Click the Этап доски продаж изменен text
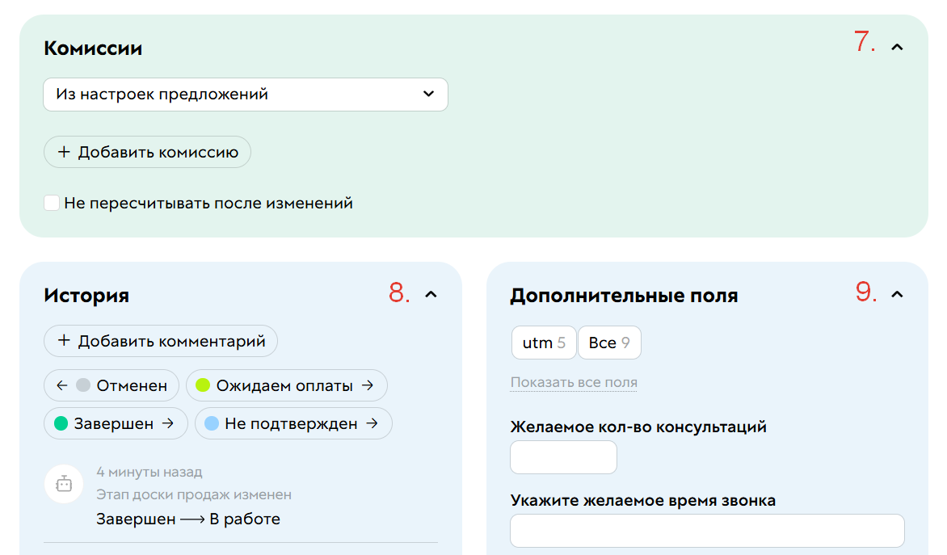The image size is (947, 555). (194, 494)
